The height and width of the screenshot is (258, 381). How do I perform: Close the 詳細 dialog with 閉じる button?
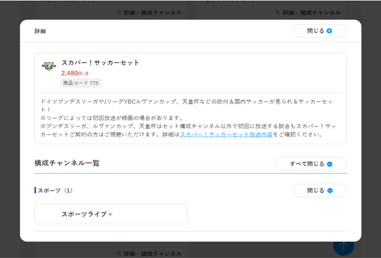coord(319,31)
